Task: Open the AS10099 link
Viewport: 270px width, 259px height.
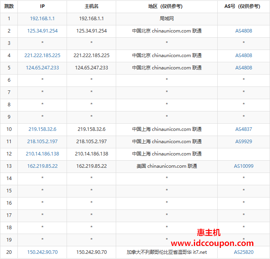Action: coord(243,166)
